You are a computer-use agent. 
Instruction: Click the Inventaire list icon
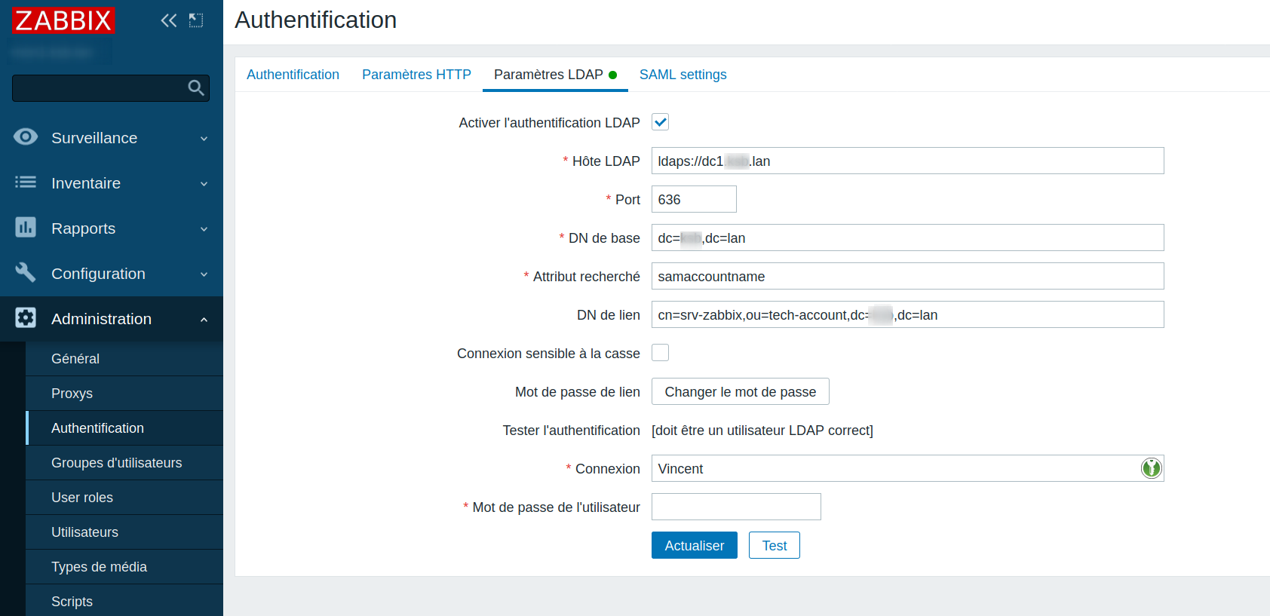coord(26,182)
